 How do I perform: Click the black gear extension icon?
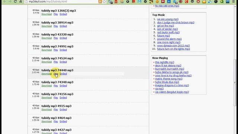(x=145, y=1)
